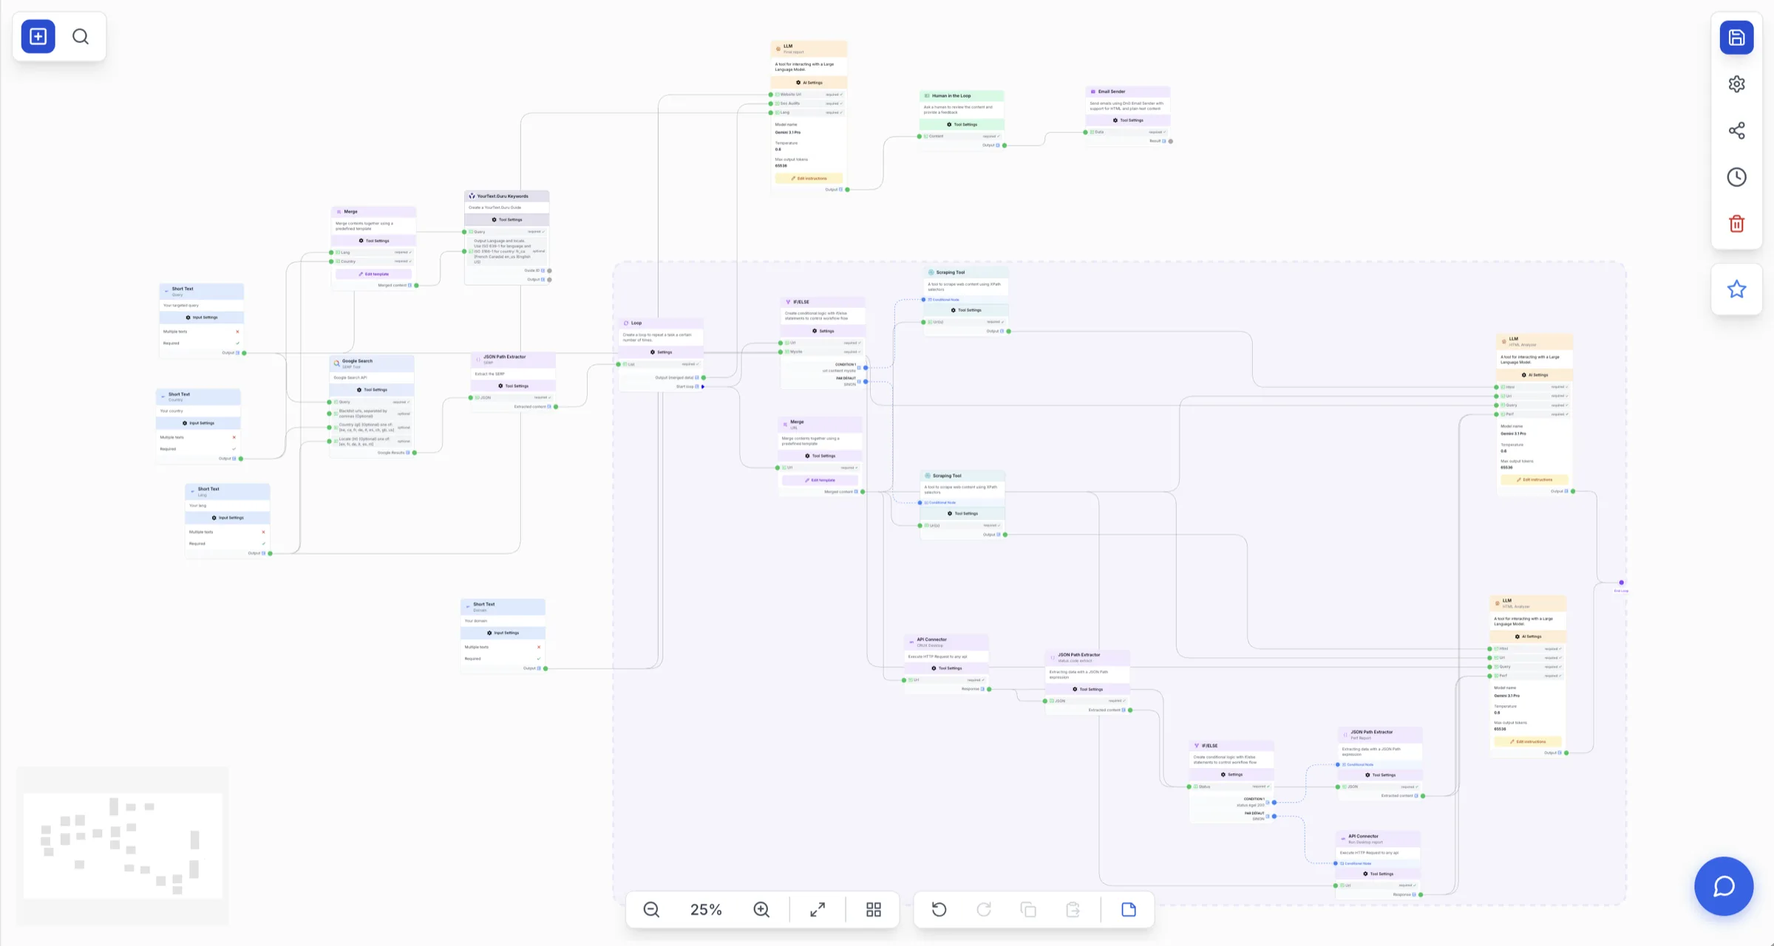Click the four-squares auto layout icon
The width and height of the screenshot is (1774, 946).
874,909
